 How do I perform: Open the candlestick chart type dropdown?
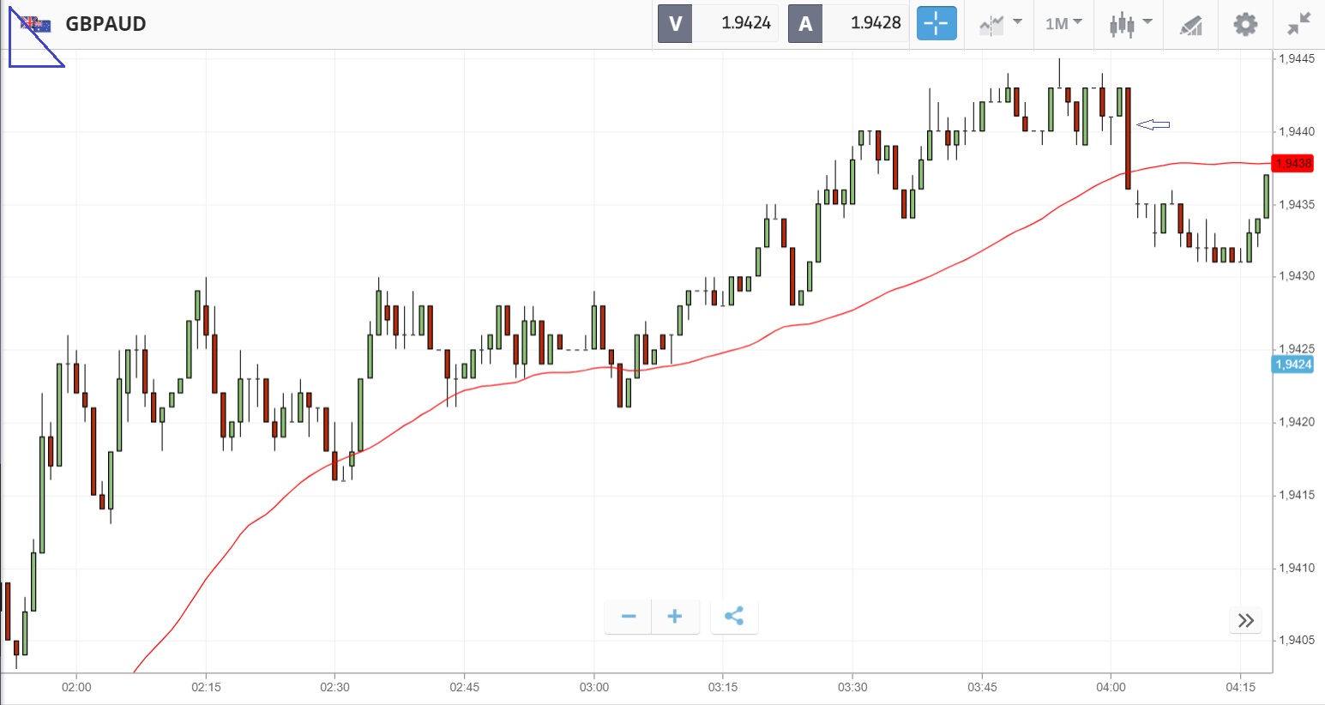point(1130,24)
